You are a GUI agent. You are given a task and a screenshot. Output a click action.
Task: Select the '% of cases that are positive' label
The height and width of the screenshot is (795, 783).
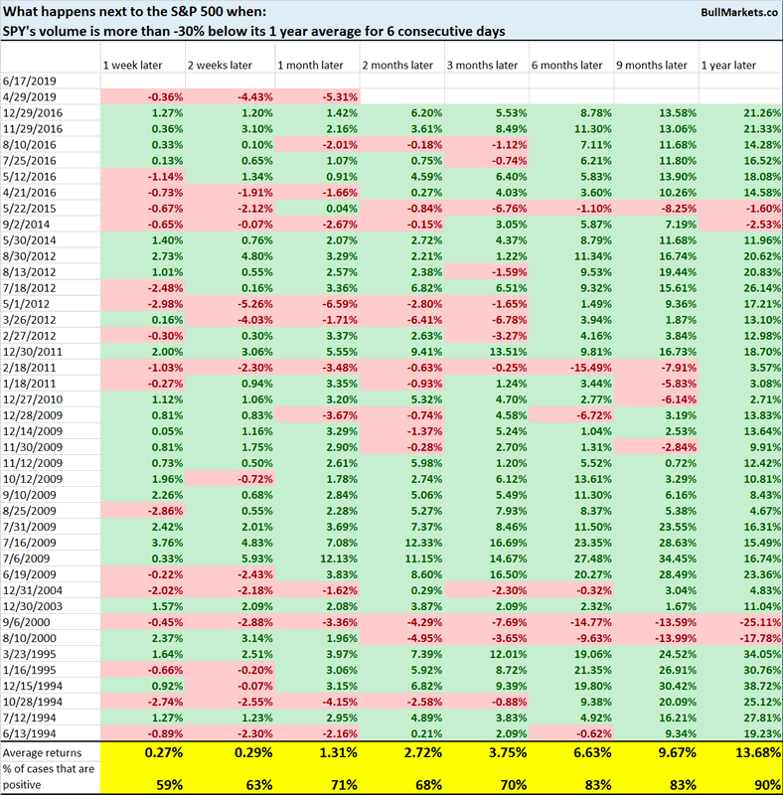coord(50,774)
